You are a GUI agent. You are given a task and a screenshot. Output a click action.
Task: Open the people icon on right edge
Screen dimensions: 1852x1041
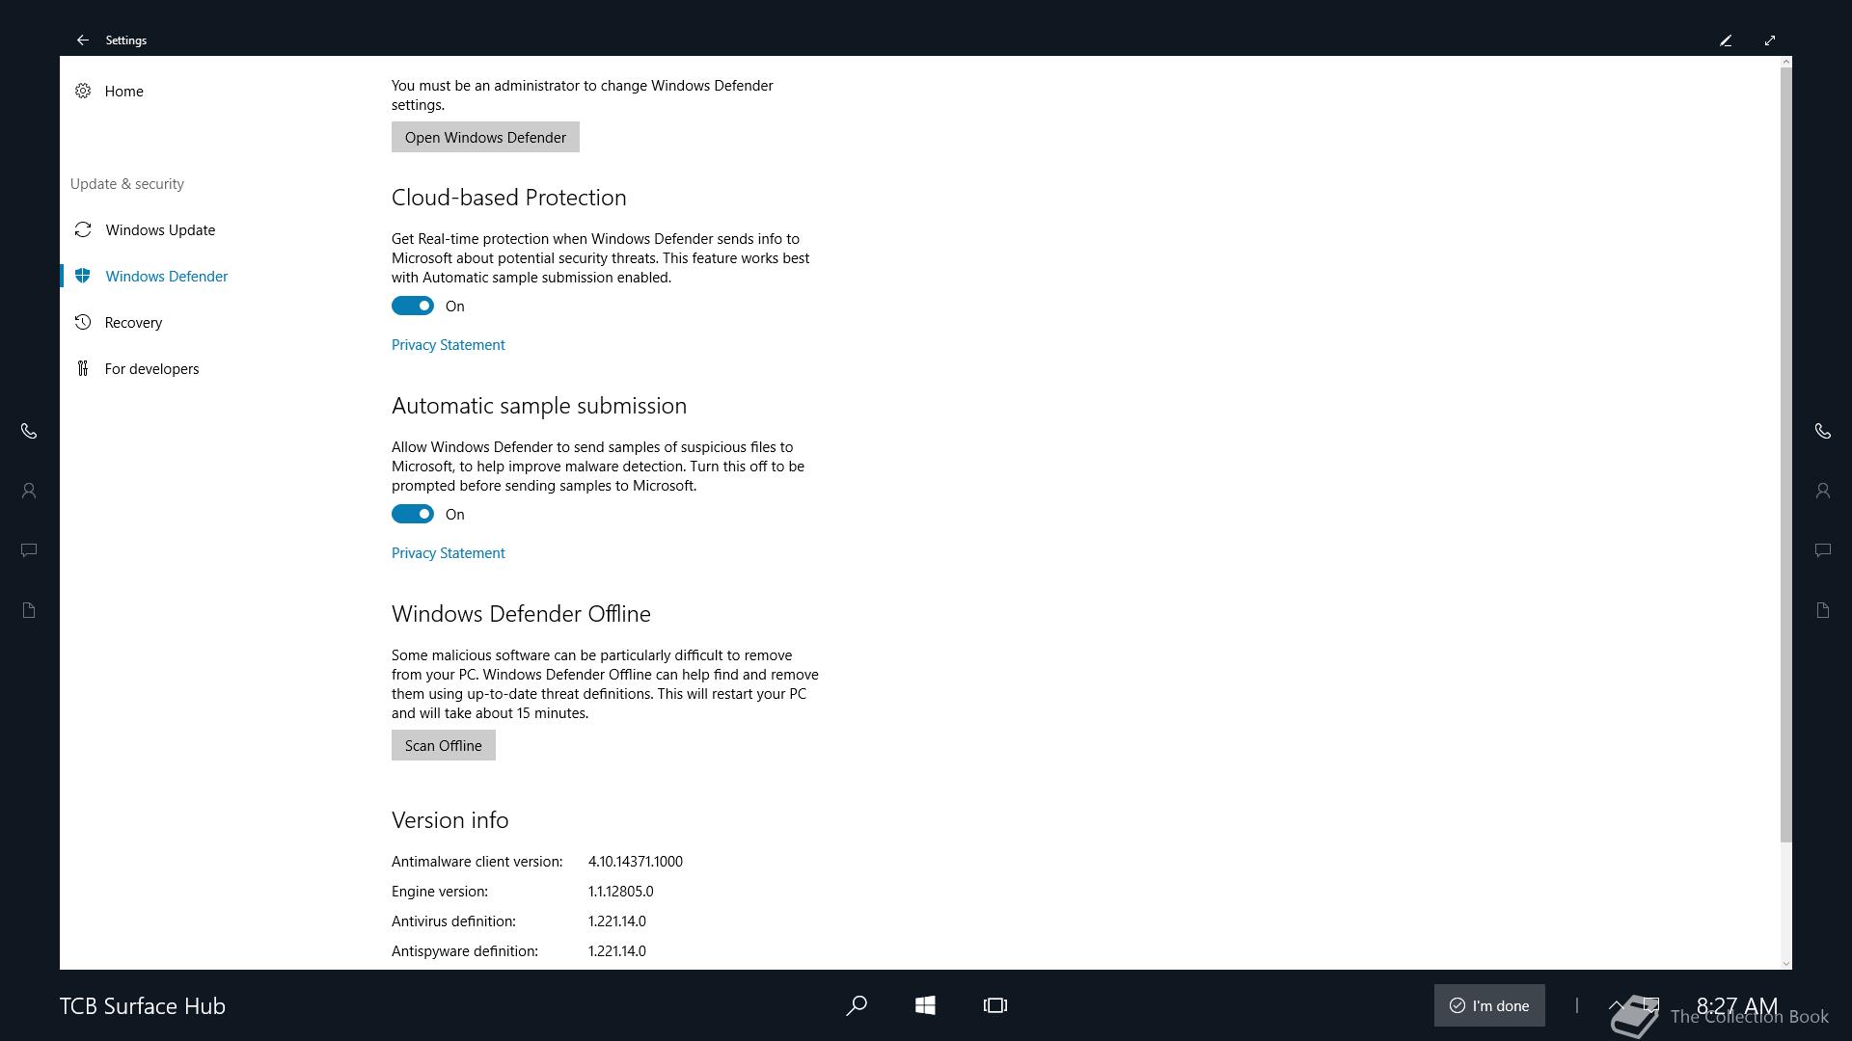click(1823, 491)
